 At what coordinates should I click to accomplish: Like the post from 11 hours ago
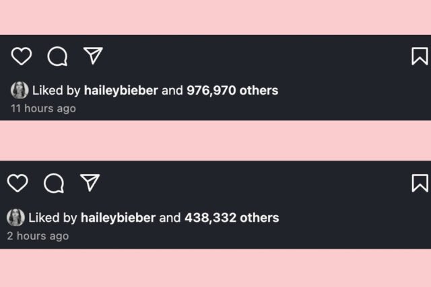[x=21, y=56]
